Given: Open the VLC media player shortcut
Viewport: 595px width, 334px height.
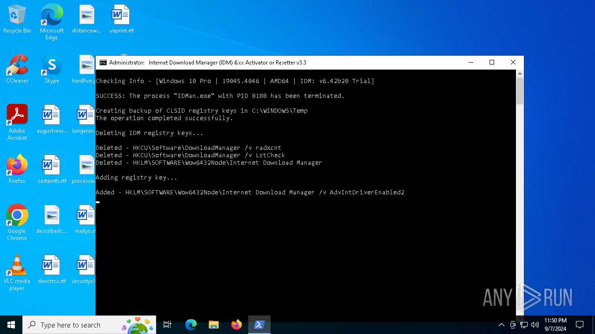Looking at the screenshot, I should click(x=17, y=273).
